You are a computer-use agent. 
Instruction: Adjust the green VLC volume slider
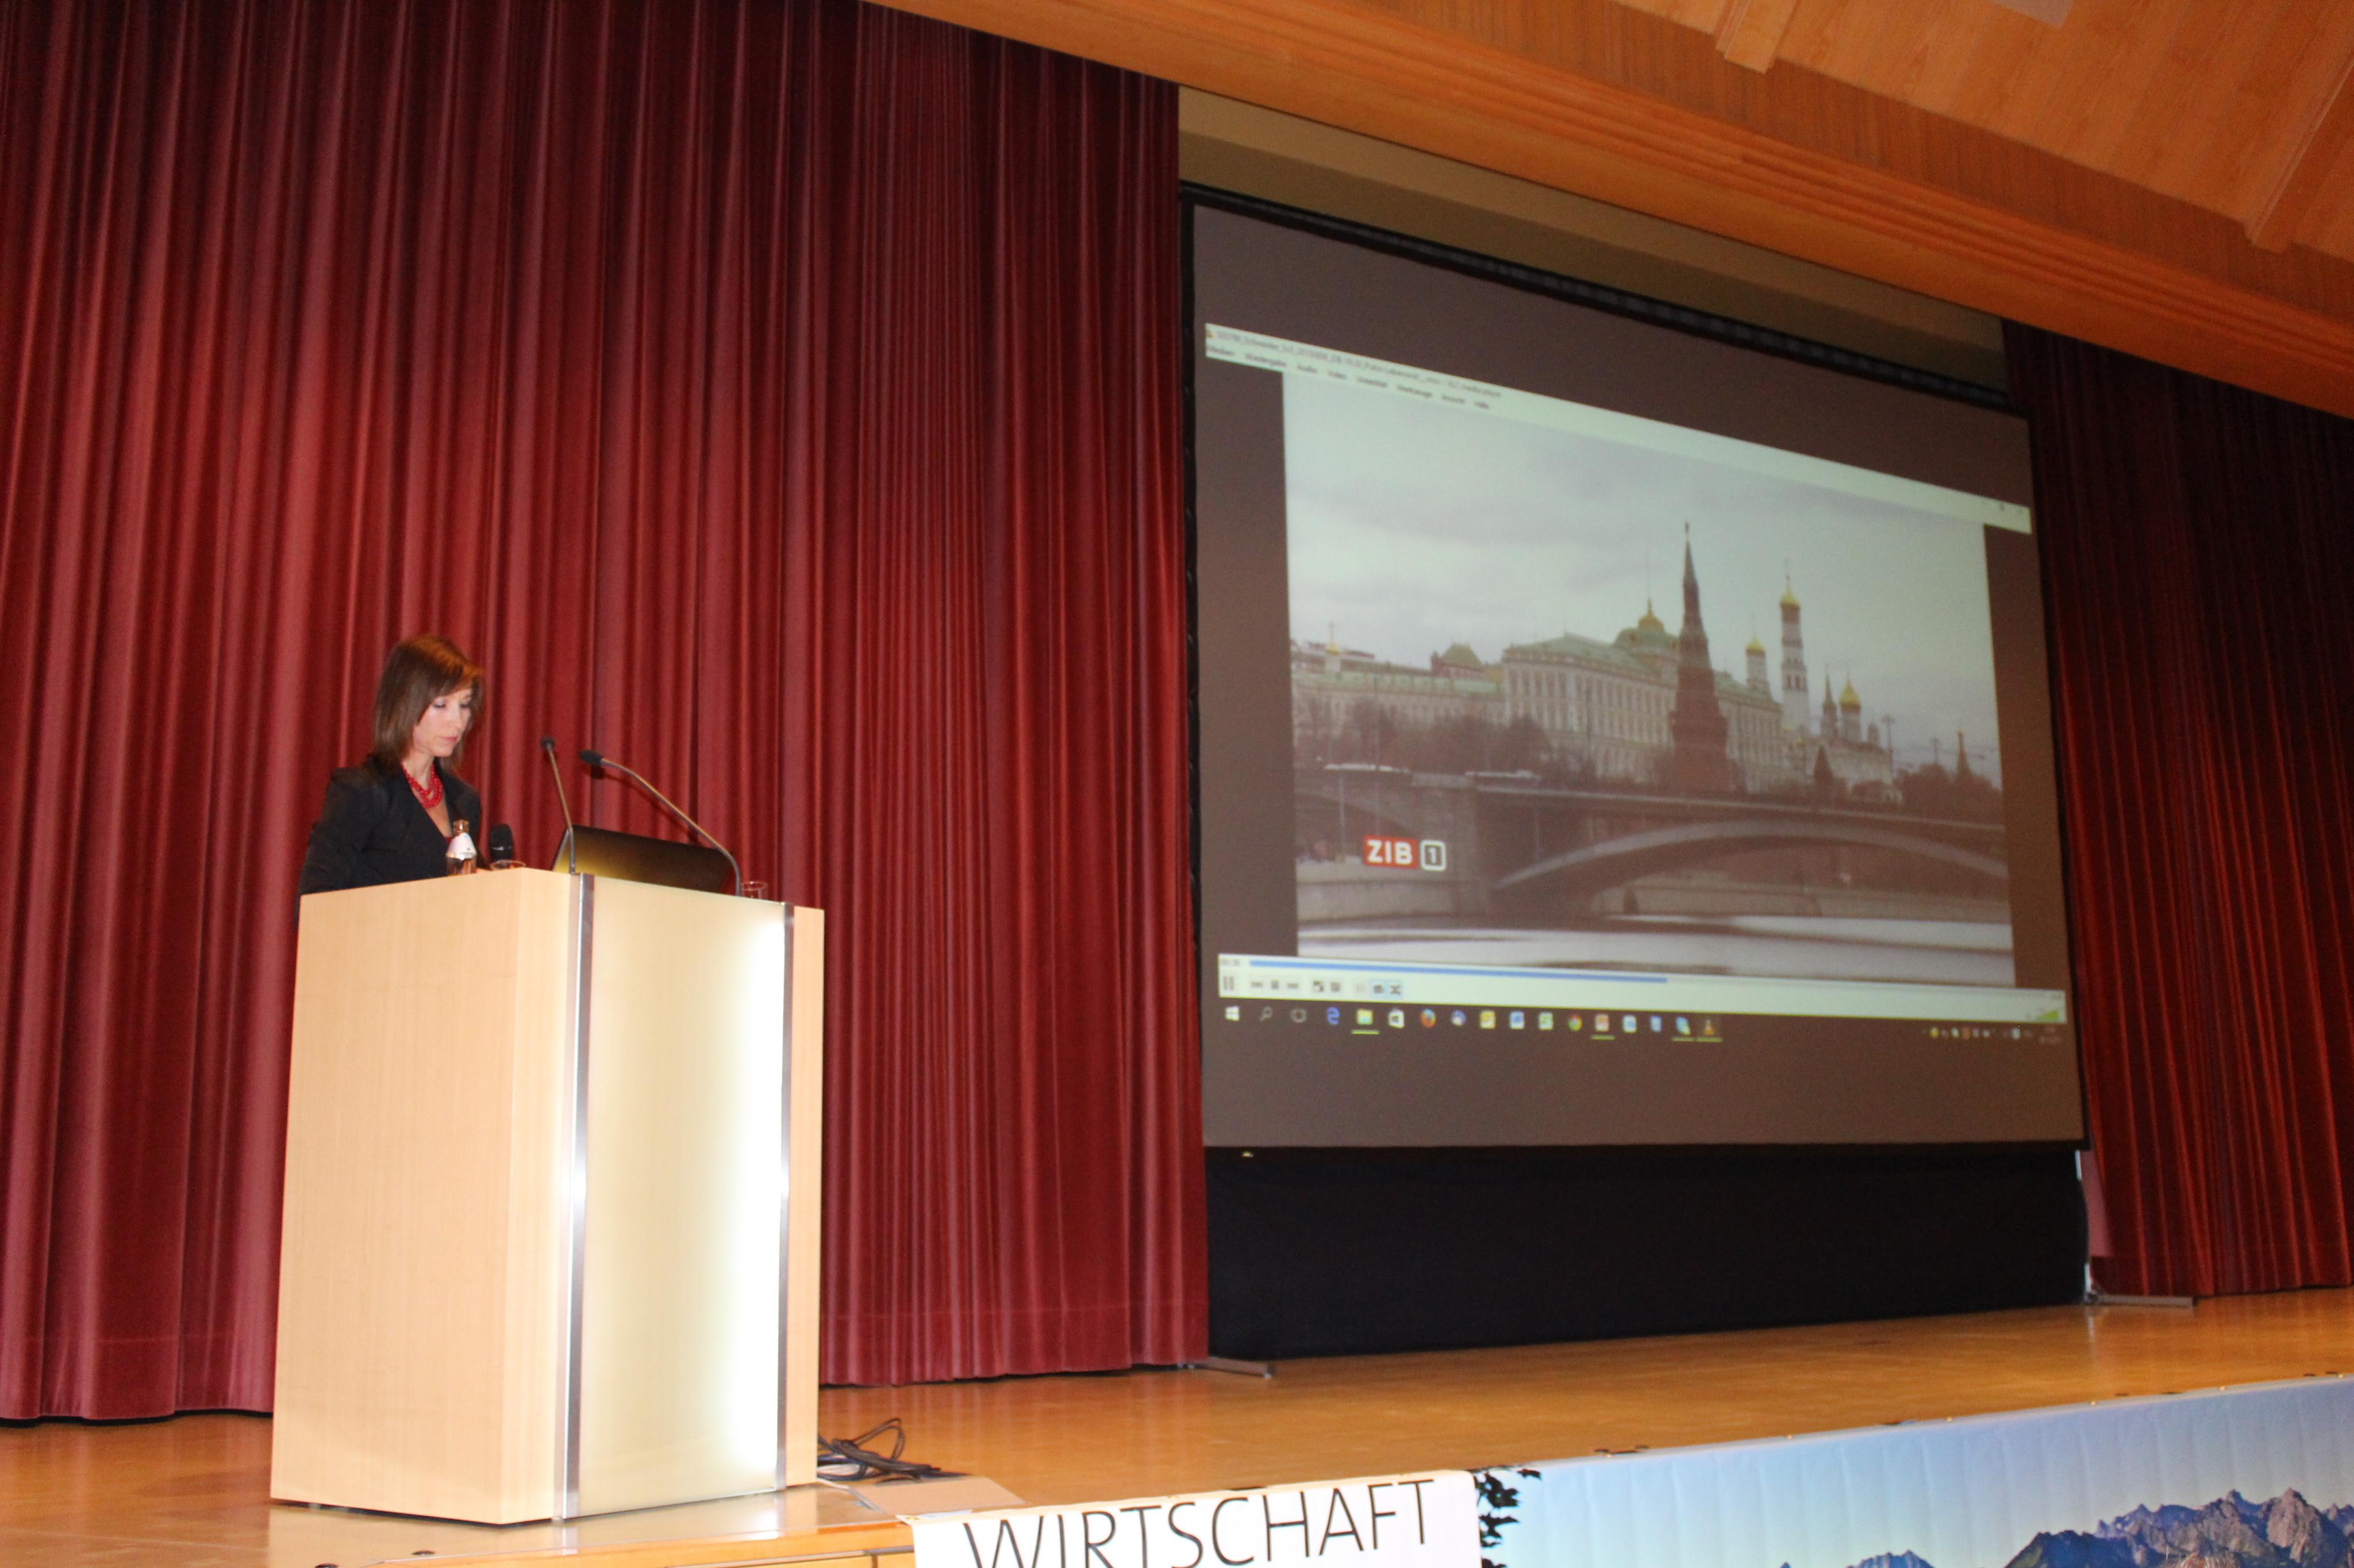(2049, 1016)
